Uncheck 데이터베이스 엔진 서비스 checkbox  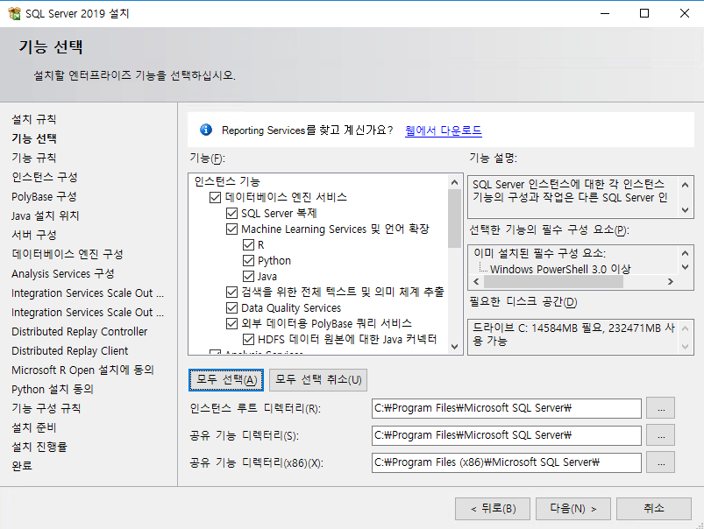point(215,197)
